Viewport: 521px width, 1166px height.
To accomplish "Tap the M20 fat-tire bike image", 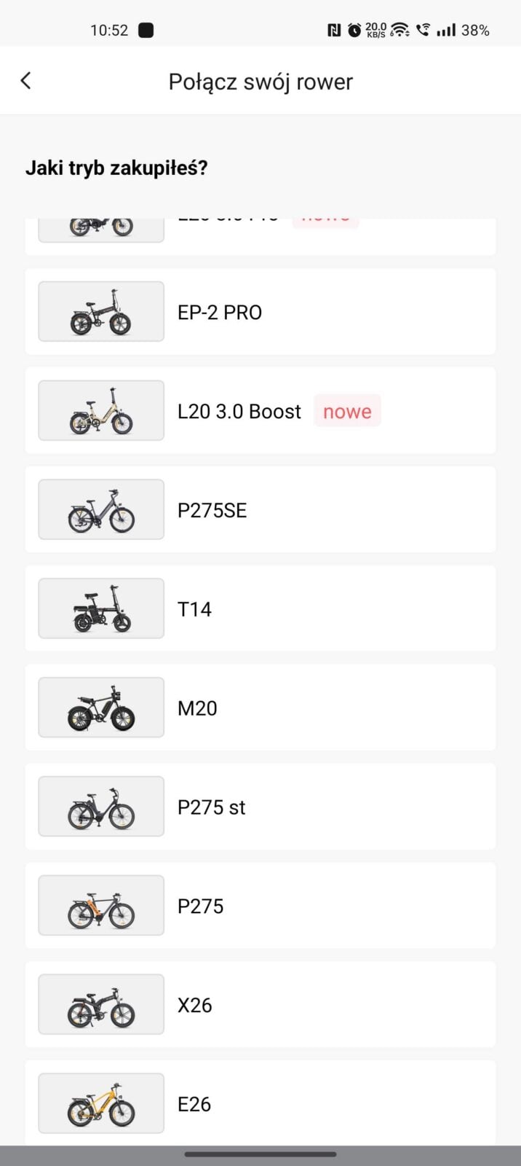I will point(101,708).
